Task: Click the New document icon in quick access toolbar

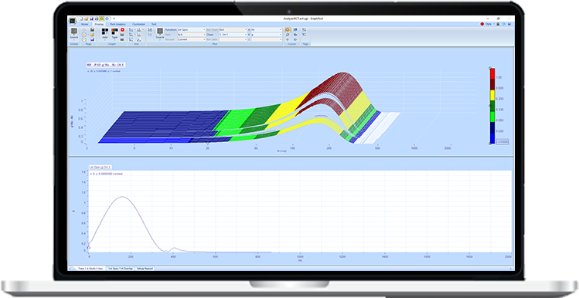Action: (81, 19)
